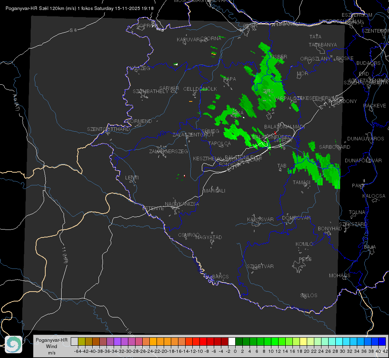The height and width of the screenshot is (358, 389).
Task: Select the bright green swatch between 10 and 12
Action: tap(275, 342)
